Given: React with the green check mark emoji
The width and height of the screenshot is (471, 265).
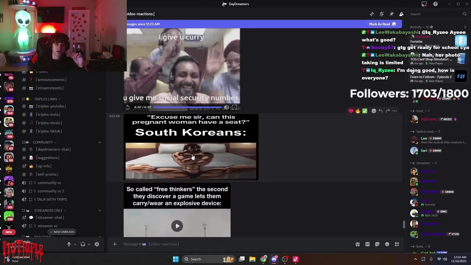Looking at the screenshot, I should [x=365, y=111].
